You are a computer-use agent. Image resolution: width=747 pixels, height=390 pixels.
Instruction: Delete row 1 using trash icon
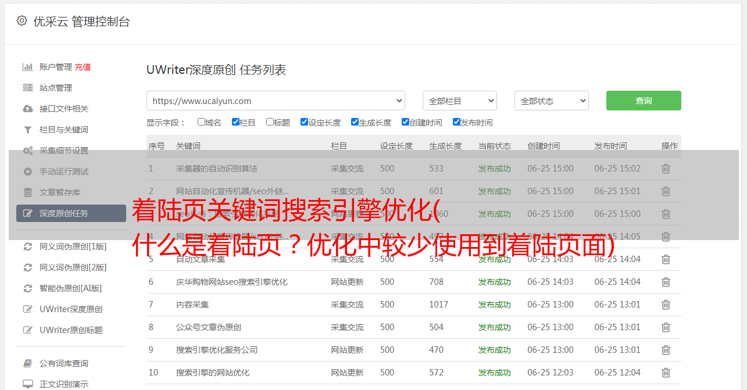click(x=666, y=169)
